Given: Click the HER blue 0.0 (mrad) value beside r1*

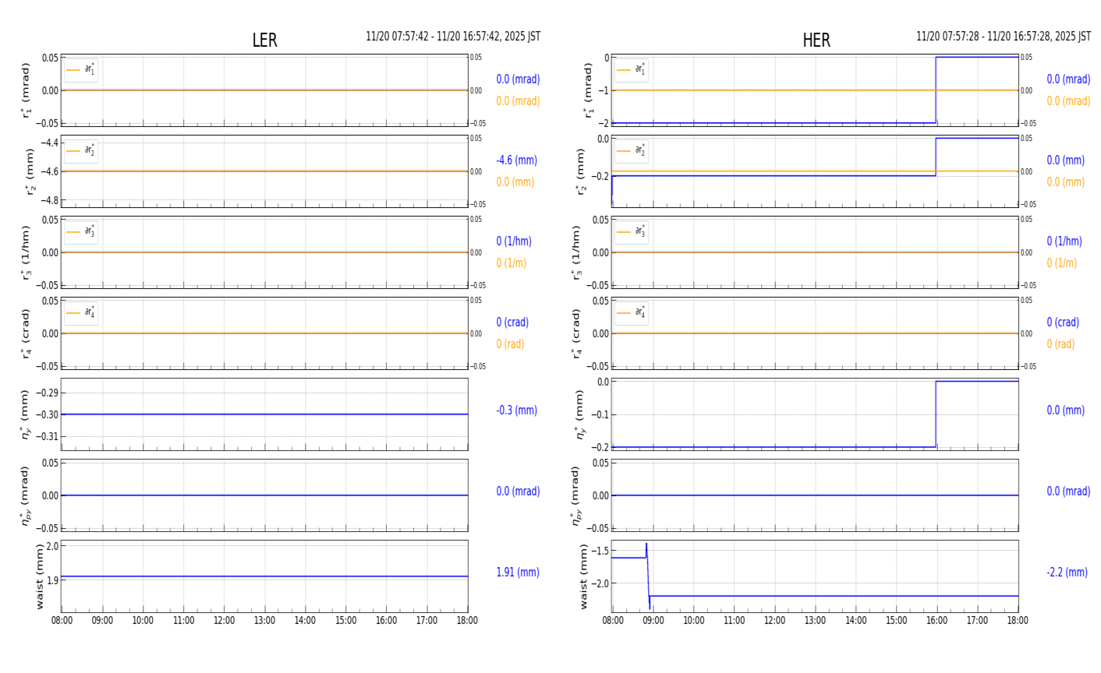Looking at the screenshot, I should (1068, 79).
